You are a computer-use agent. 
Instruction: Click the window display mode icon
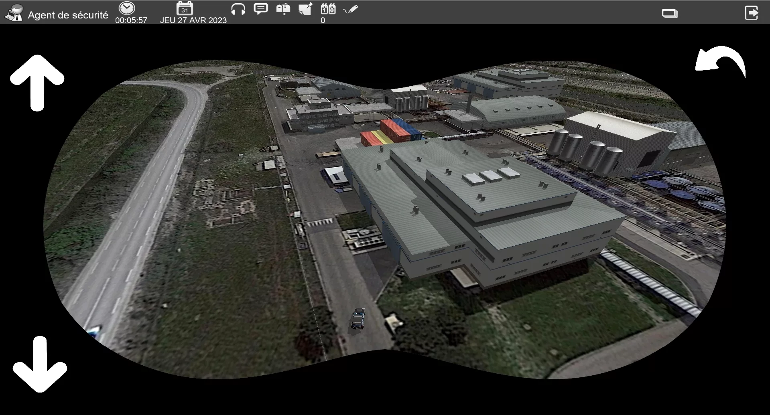pos(670,14)
